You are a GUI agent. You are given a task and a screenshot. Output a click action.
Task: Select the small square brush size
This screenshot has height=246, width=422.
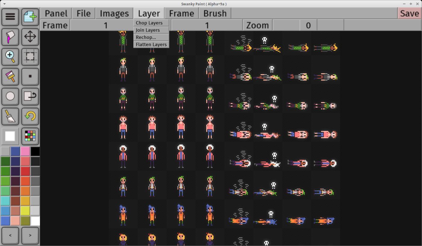(30, 76)
